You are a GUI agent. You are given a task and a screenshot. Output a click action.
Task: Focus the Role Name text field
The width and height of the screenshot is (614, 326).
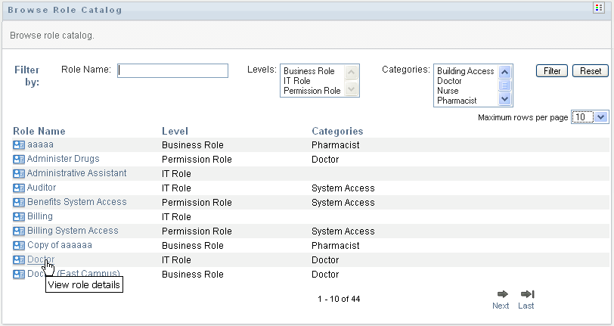point(173,70)
